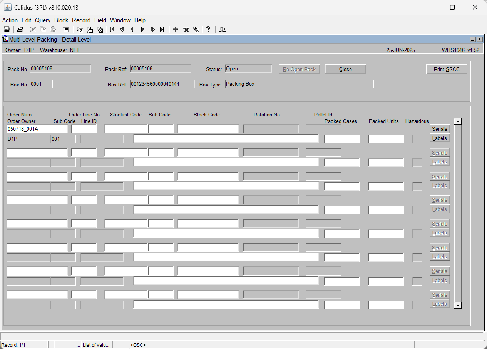Click the scrollbar down arrow
The width and height of the screenshot is (487, 349).
(x=458, y=306)
